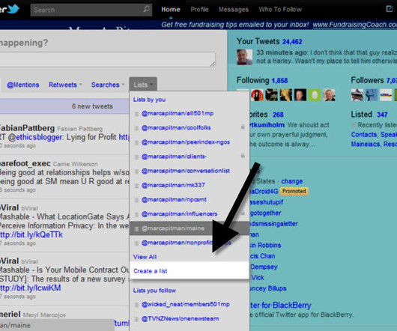
Task: Select list @marcapitman/clients-
Action: (174, 157)
